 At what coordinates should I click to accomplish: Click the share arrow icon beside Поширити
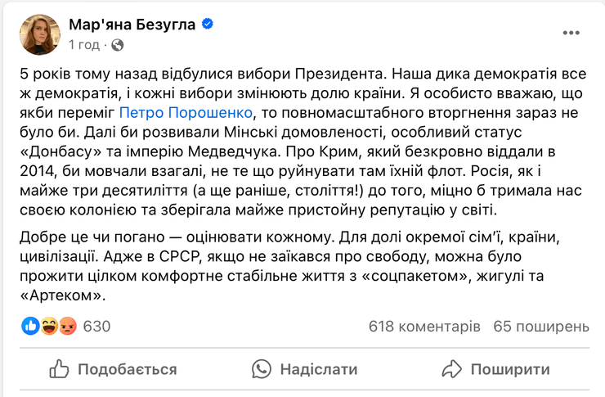(452, 369)
